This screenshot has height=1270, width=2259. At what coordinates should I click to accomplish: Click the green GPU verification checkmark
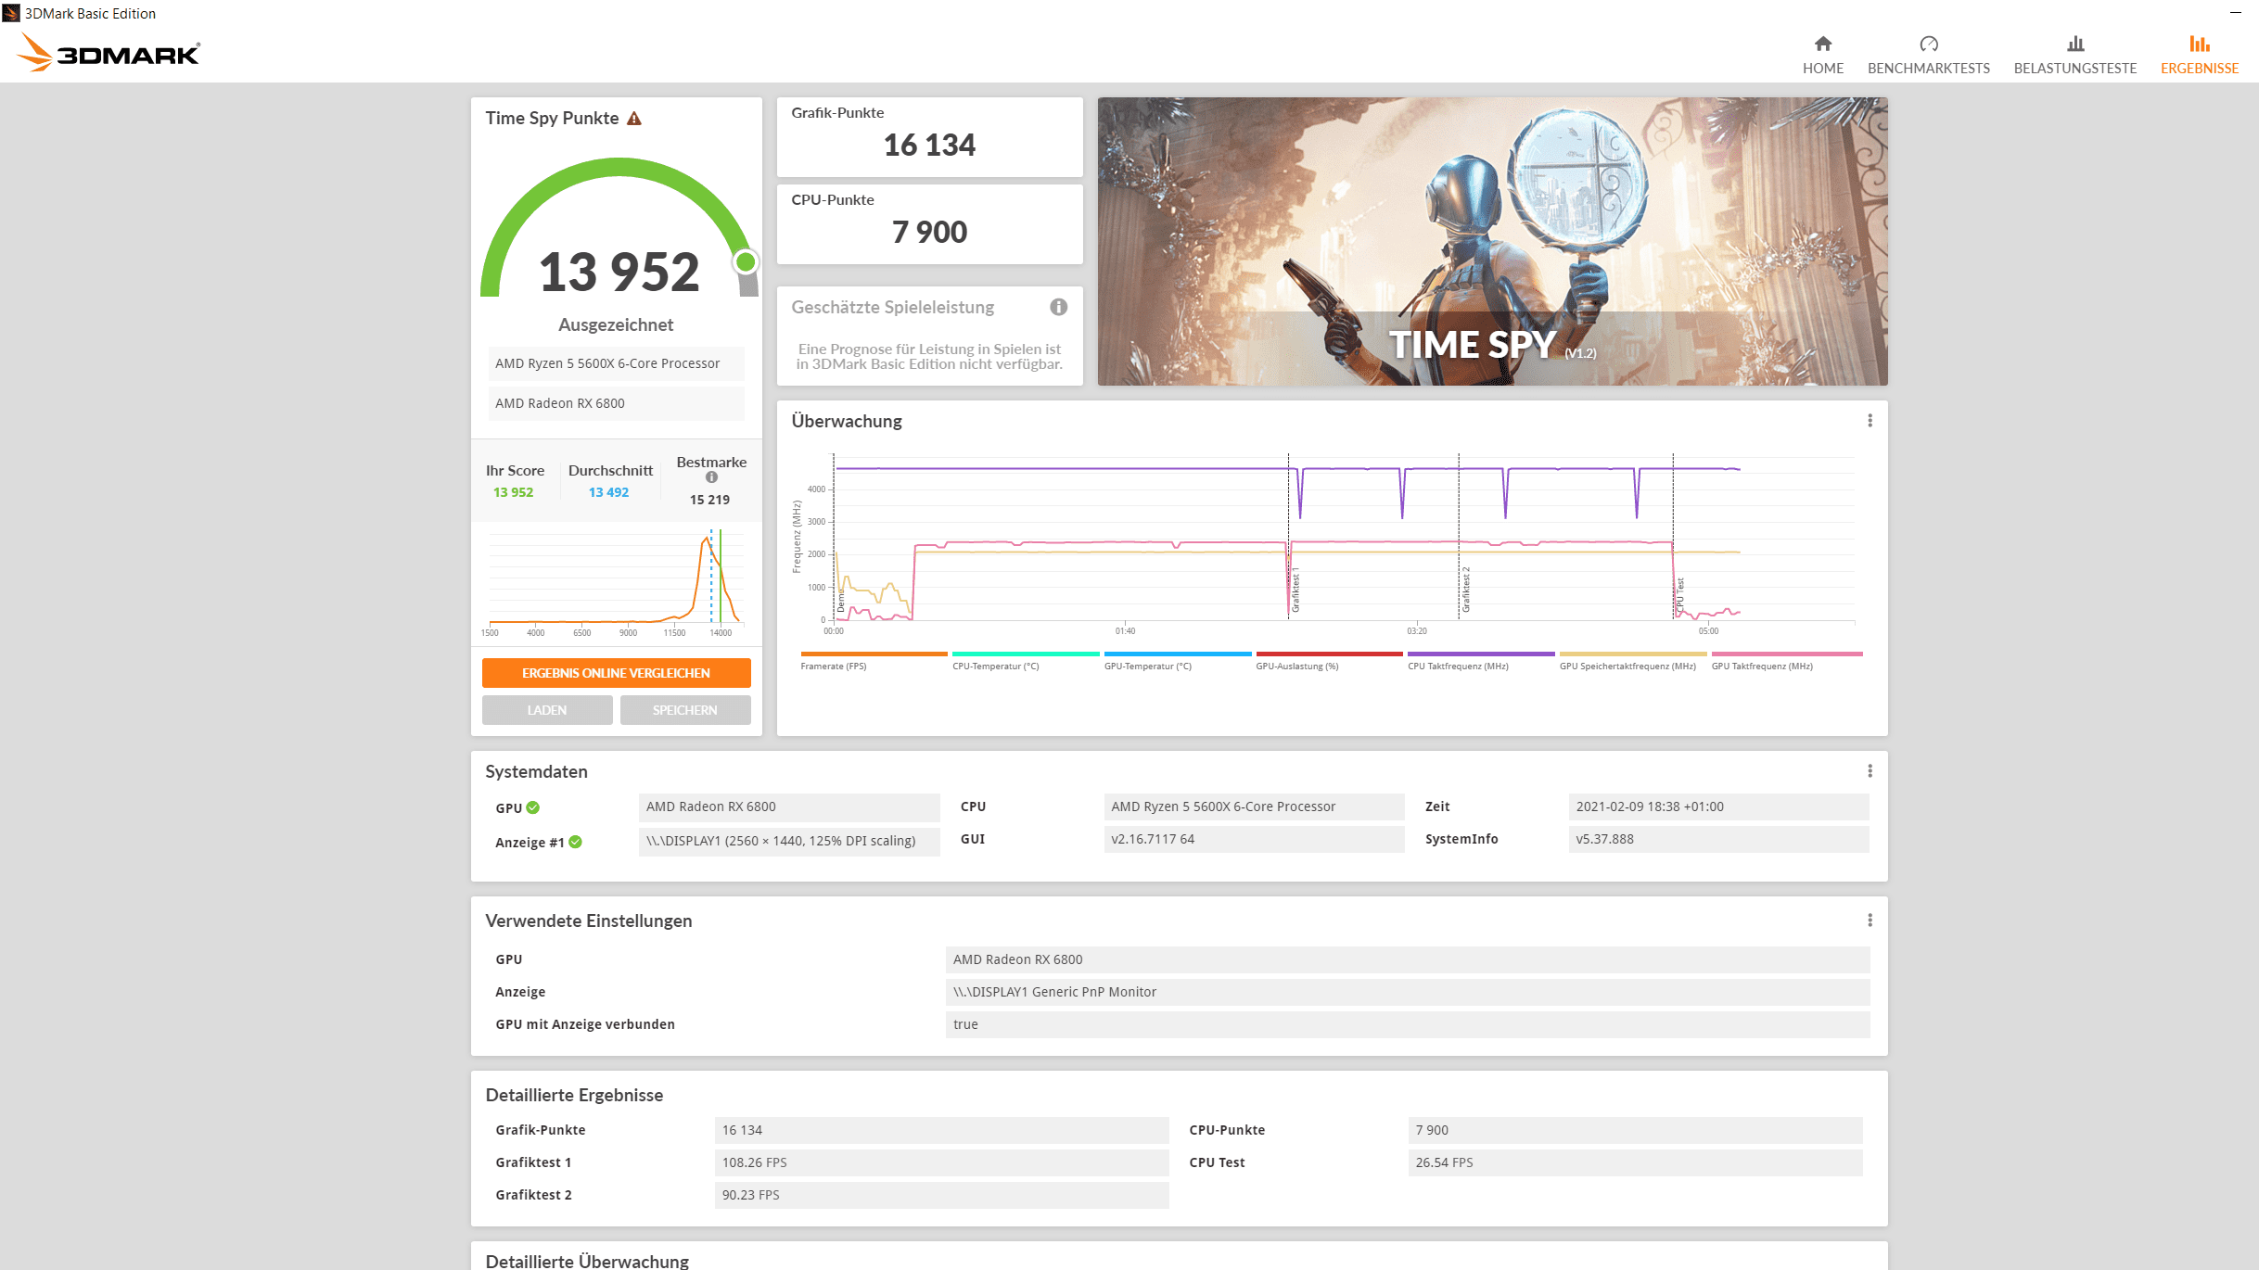click(533, 807)
